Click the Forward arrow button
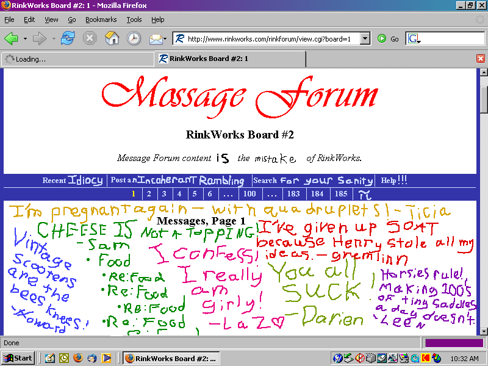This screenshot has width=488, height=366. coord(39,38)
